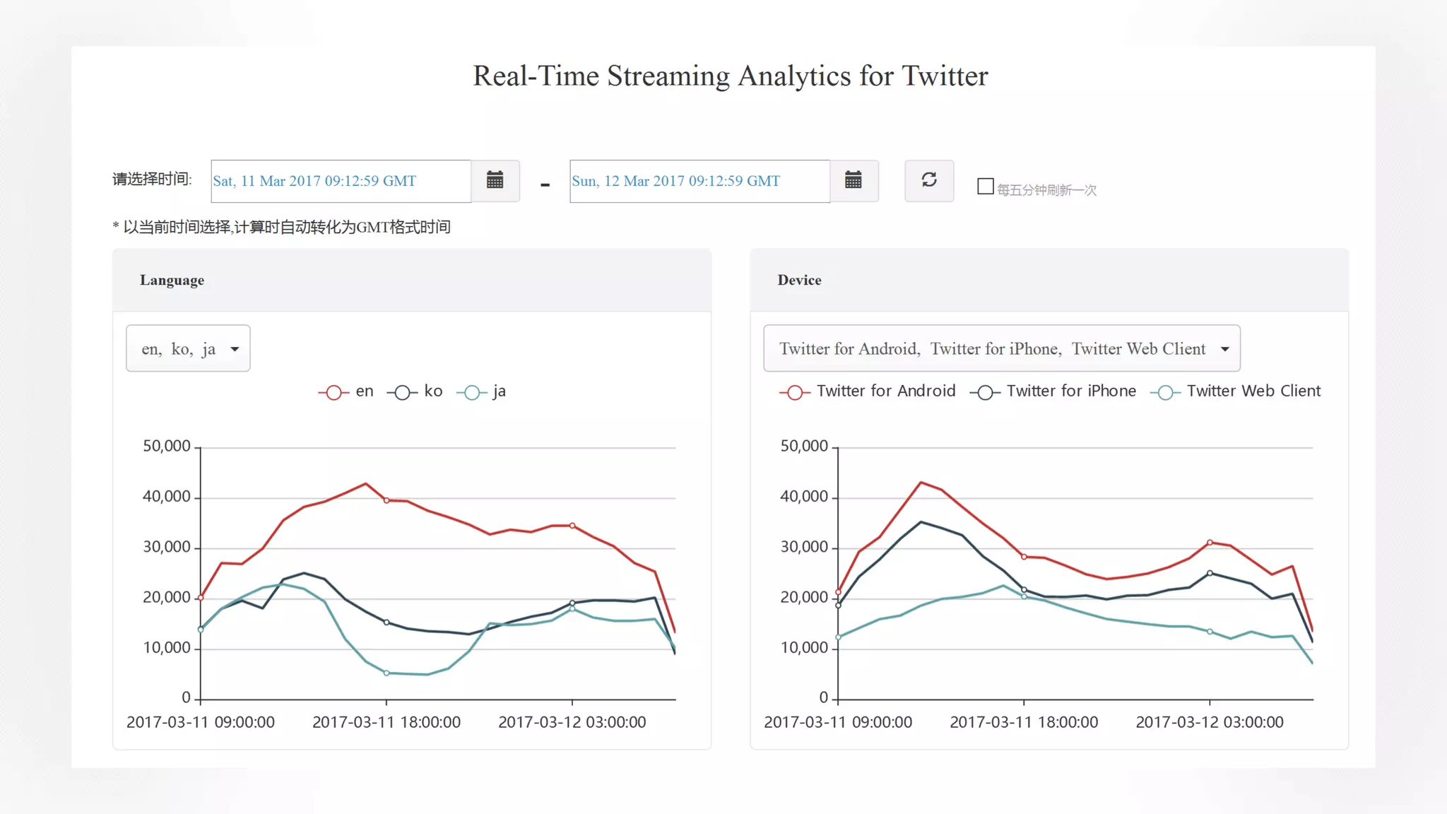This screenshot has width=1447, height=814.
Task: Click the Android data point at 03:00
Action: pyautogui.click(x=1210, y=543)
